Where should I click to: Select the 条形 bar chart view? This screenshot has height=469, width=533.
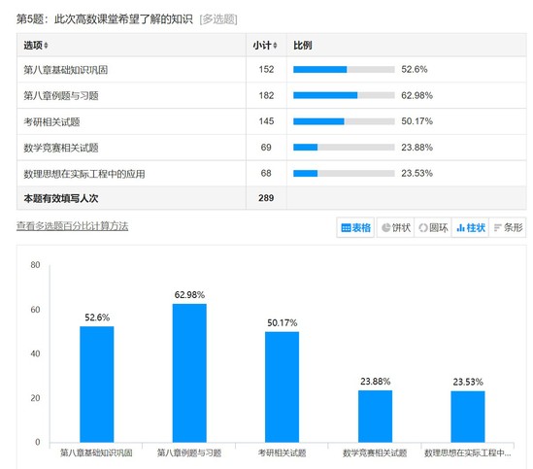[508, 227]
